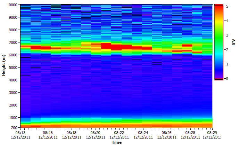This screenshot has width=239, height=150.
Task: Click the 7000 height tick label
Action: 13,42
